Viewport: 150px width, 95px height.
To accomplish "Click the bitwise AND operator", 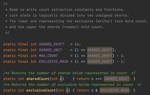I will [x=97, y=90].
